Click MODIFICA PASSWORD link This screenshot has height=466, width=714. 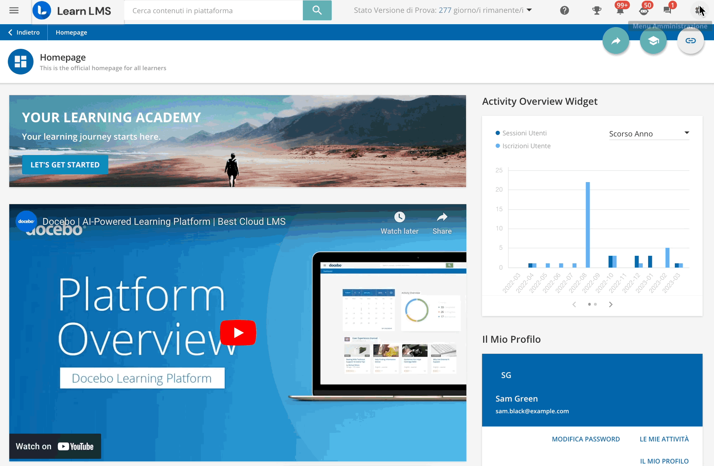[586, 439]
